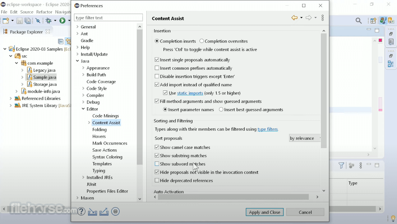
Task: Expand Referenced Libraries in Package Explorer
Action: pos(11,98)
